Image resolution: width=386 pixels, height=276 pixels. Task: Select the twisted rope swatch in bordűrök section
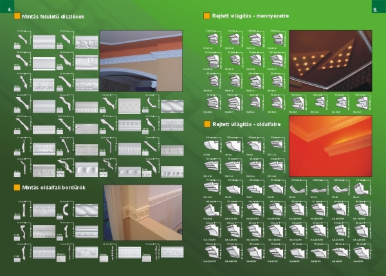point(87,210)
